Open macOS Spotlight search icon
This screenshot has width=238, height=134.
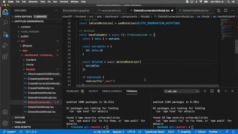(x=228, y=1)
